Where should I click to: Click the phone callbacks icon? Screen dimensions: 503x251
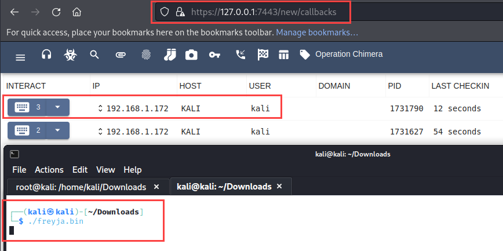(x=240, y=55)
